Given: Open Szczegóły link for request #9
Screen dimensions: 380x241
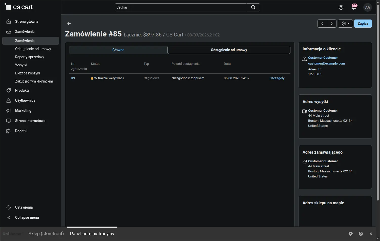Looking at the screenshot, I should coord(277,78).
